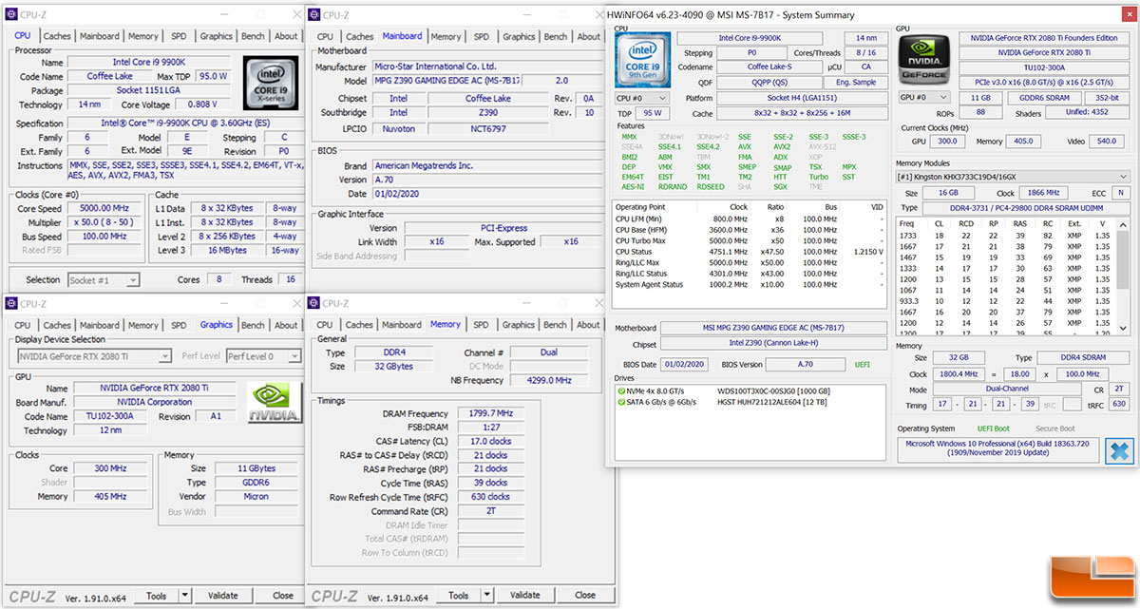Click the up arrow of the memory timings scrollbar
1140x609 pixels.
pos(1125,223)
